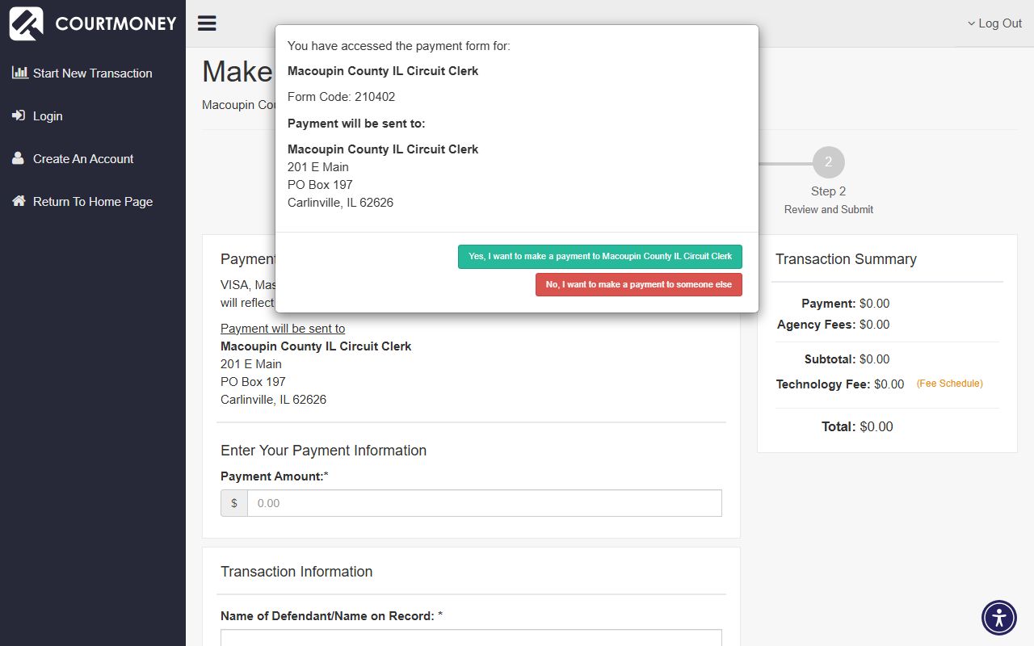The height and width of the screenshot is (646, 1034).
Task: Open the Log Out dropdown
Action: pos(994,23)
